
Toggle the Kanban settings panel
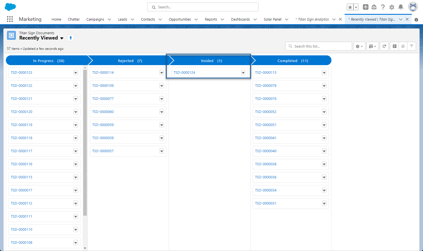tap(394, 46)
